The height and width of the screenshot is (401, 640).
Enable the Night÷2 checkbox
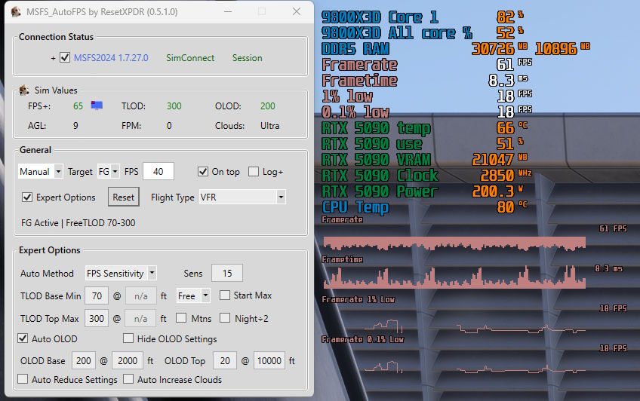(225, 318)
